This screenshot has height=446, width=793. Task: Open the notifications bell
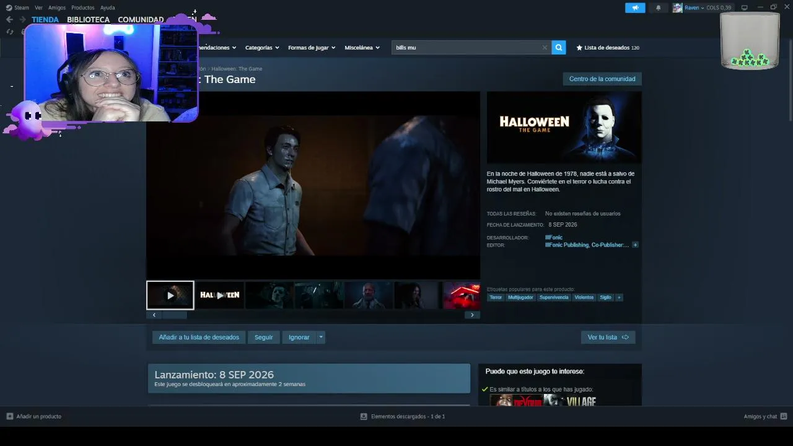point(658,7)
